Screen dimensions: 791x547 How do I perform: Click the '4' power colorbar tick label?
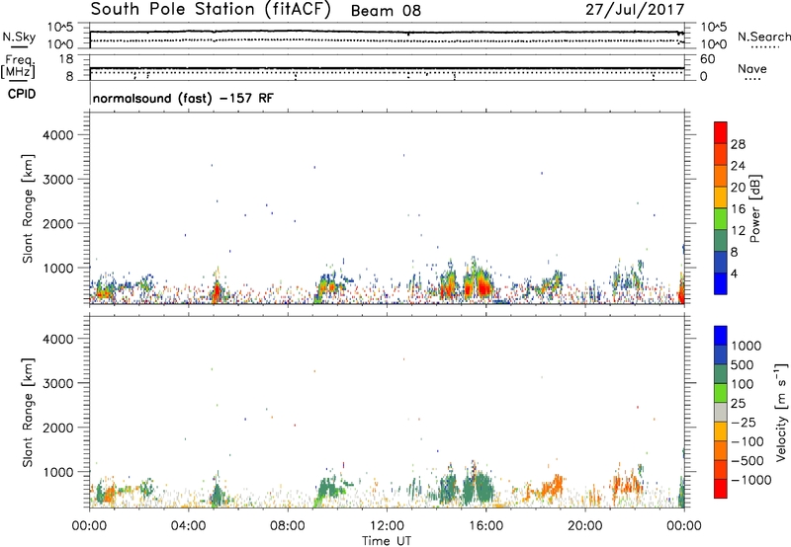735,273
